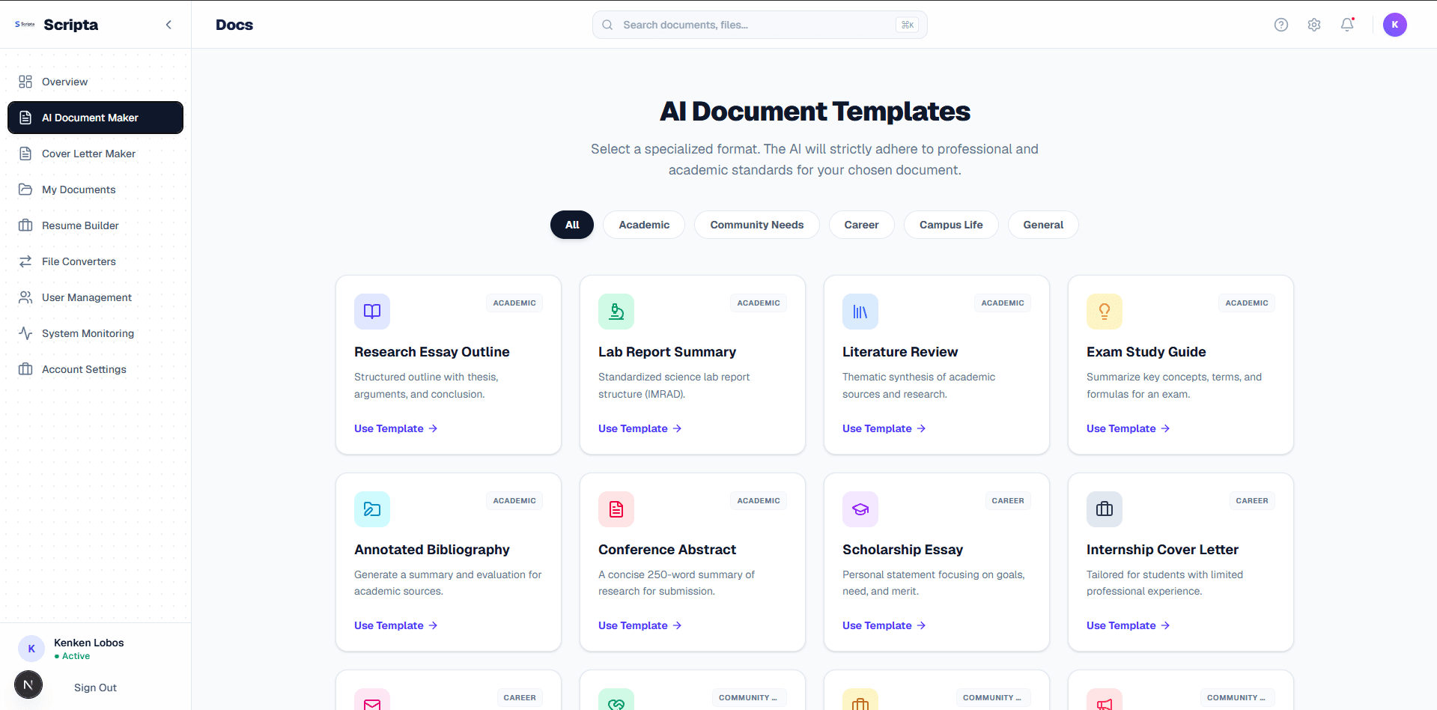Use Template for Research Essay Outline
This screenshot has width=1437, height=710.
[x=395, y=428]
